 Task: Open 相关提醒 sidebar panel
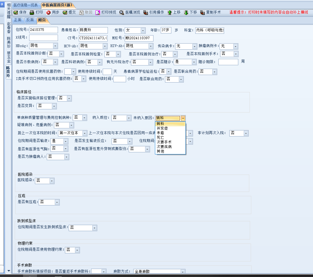(9, 11)
